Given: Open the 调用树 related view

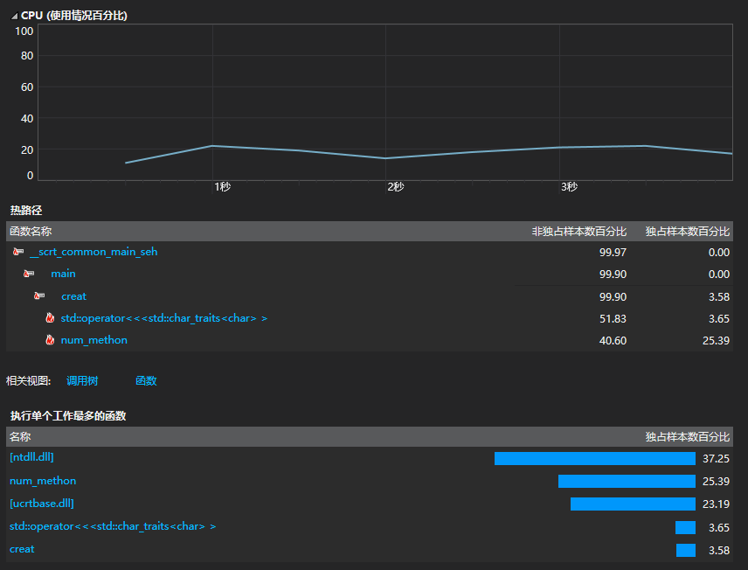Looking at the screenshot, I should pos(82,381).
